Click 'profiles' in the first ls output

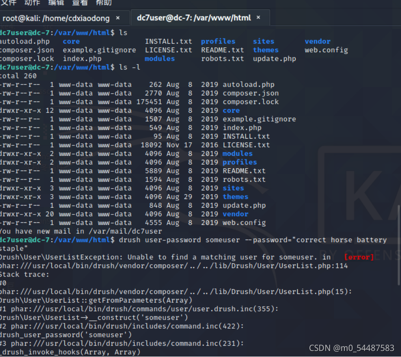218,41
